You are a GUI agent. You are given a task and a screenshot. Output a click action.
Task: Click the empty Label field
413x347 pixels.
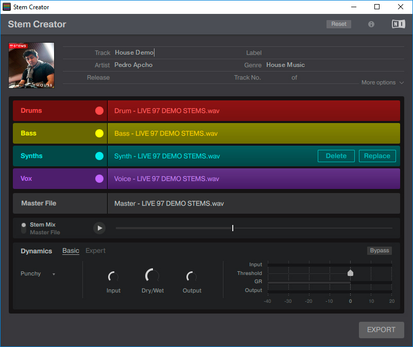335,53
